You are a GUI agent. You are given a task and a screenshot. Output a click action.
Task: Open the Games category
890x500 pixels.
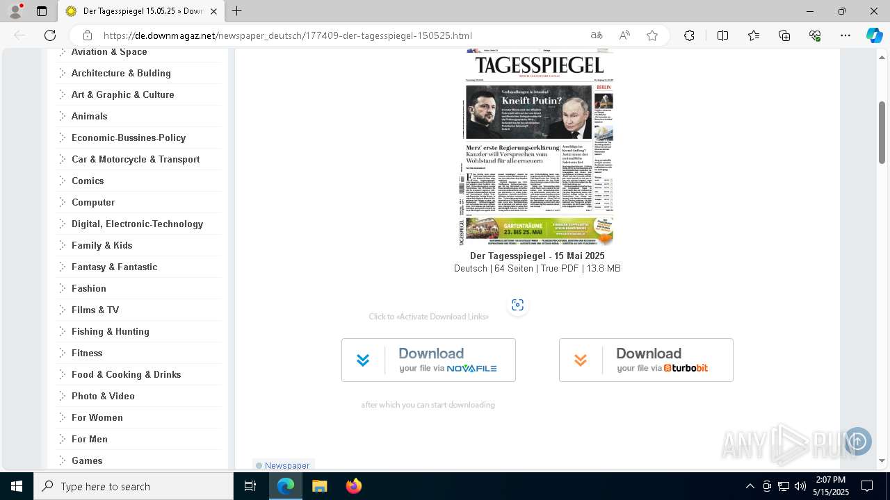(87, 460)
